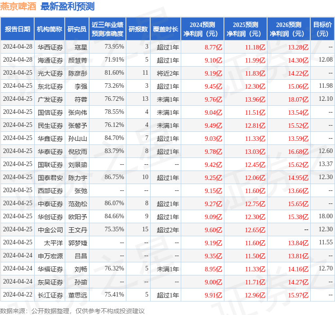The image size is (335, 315).
Task: Click the 西部证券 institution cell
Action: [50, 190]
